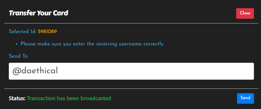Click the orange card id 5981089
The image size is (261, 109).
coord(47,32)
